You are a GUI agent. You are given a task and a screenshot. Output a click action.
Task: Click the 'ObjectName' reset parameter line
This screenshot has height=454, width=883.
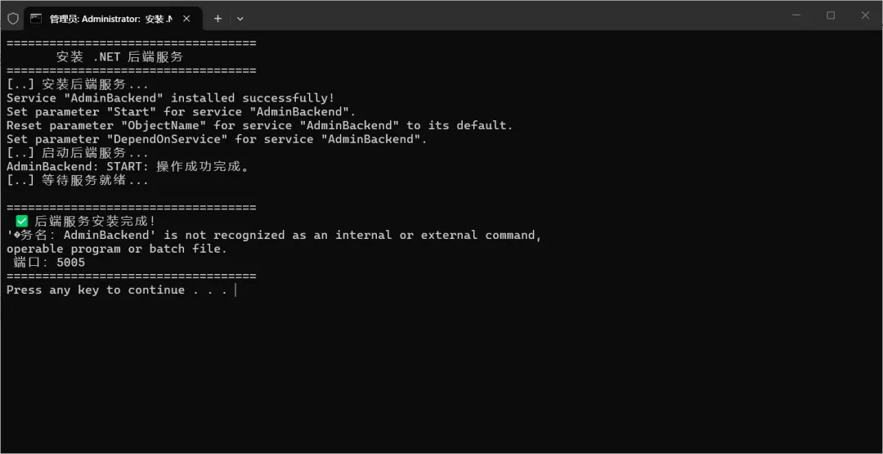[x=259, y=125]
